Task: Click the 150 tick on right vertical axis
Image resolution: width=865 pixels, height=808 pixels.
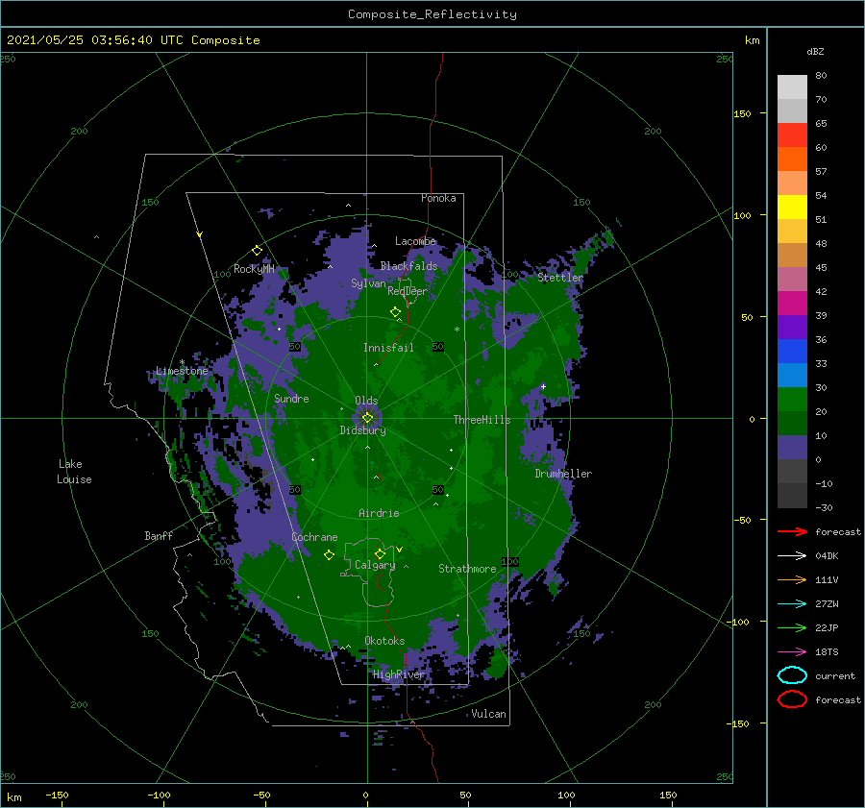Action: [743, 113]
